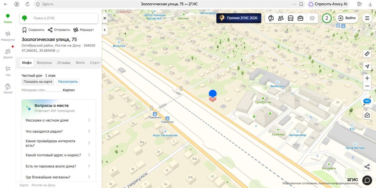Screen dimensions: 376x188
Task: Toggle 3D view mode button
Action: [367, 101]
